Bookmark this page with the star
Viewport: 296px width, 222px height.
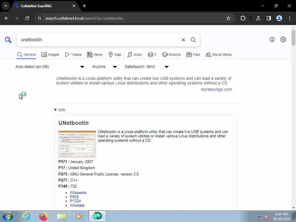tap(228, 18)
